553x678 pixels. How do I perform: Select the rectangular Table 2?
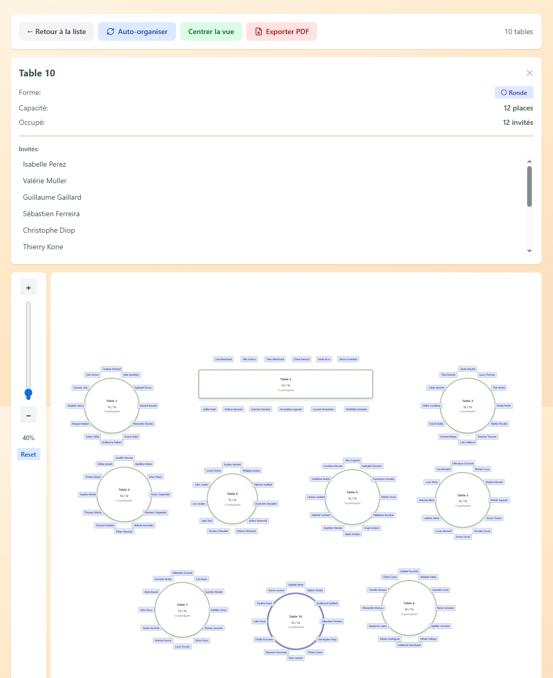point(286,384)
